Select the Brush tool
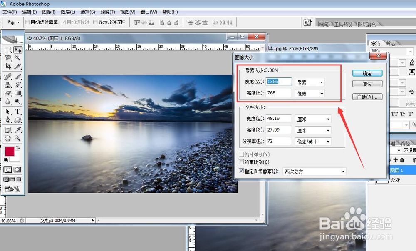416x251 pixels. point(17,77)
